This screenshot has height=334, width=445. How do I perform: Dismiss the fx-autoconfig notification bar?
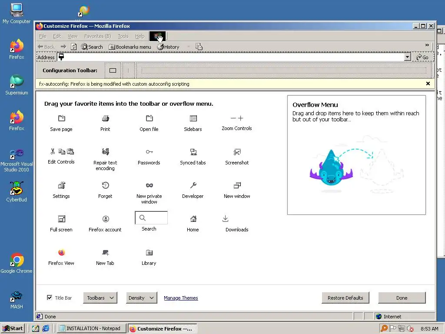coord(428,83)
